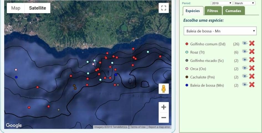This screenshot has width=262, height=133.
Task: Open Terms of Use link
Action: point(138,127)
